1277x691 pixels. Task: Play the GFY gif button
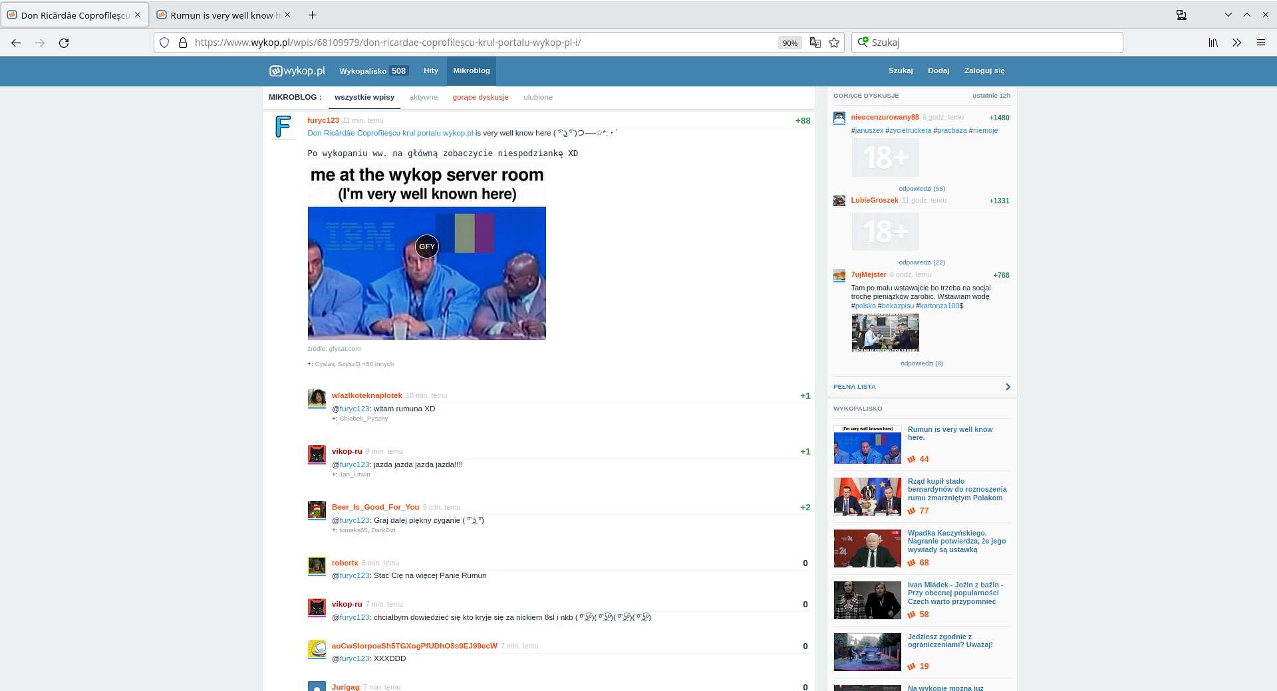coord(427,247)
